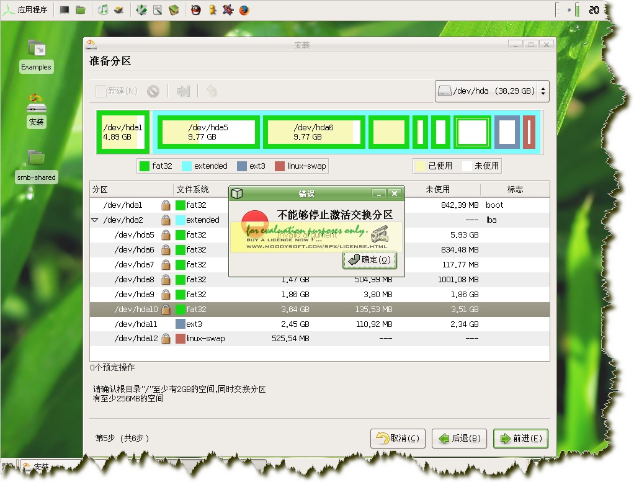
Task: Select the /dev/hda12 linux-swap row
Action: point(319,339)
